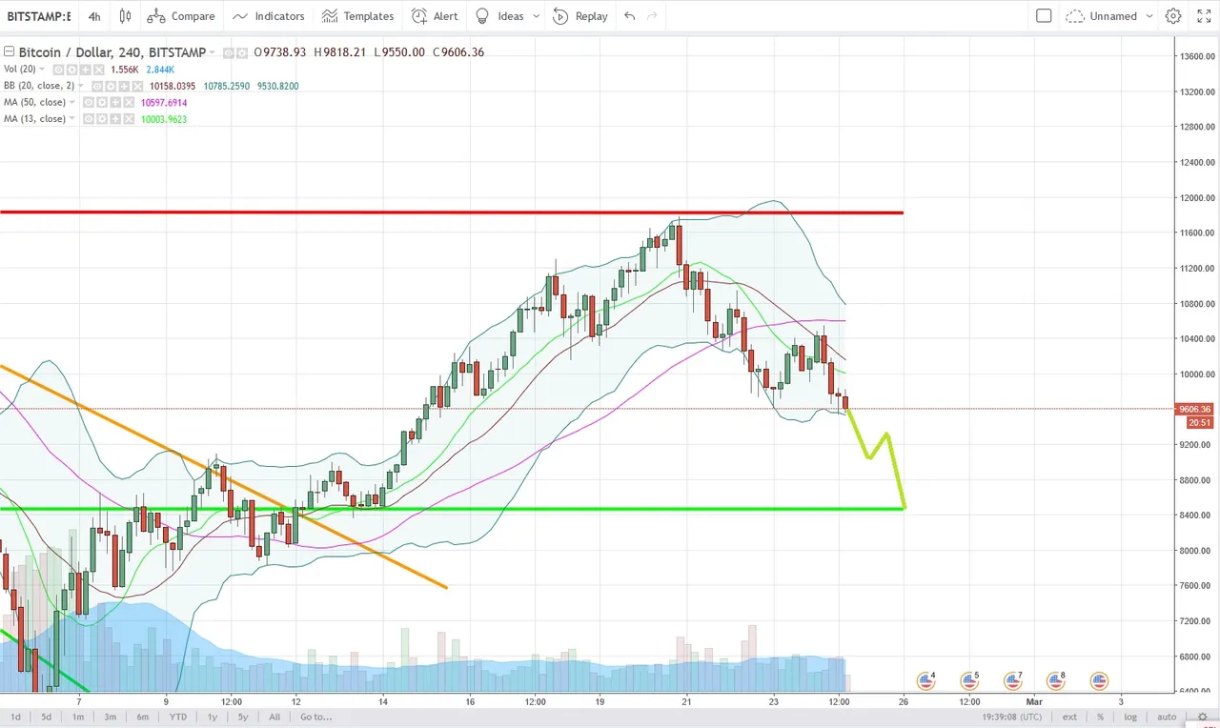1220x728 pixels.
Task: Click the economic event flag labeled 4
Action: coord(925,680)
